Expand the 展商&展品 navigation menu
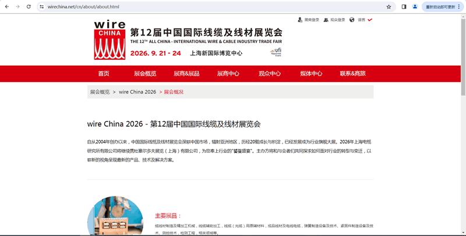466x236 pixels. [186, 74]
